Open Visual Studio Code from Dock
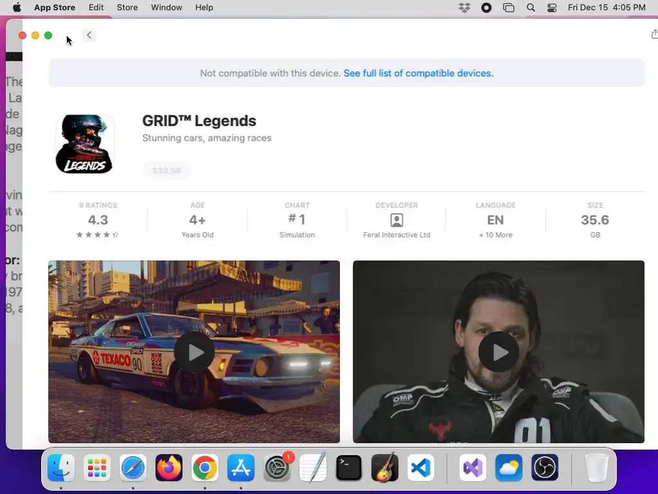The height and width of the screenshot is (494, 658). [x=420, y=468]
